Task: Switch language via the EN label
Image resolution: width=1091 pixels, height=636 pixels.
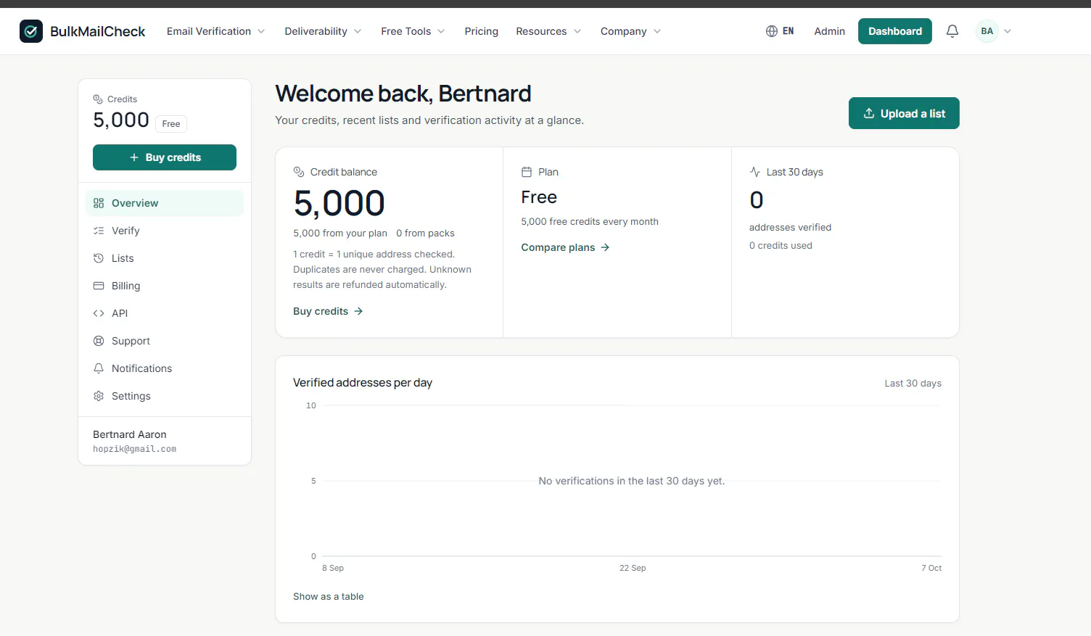Action: 789,31
